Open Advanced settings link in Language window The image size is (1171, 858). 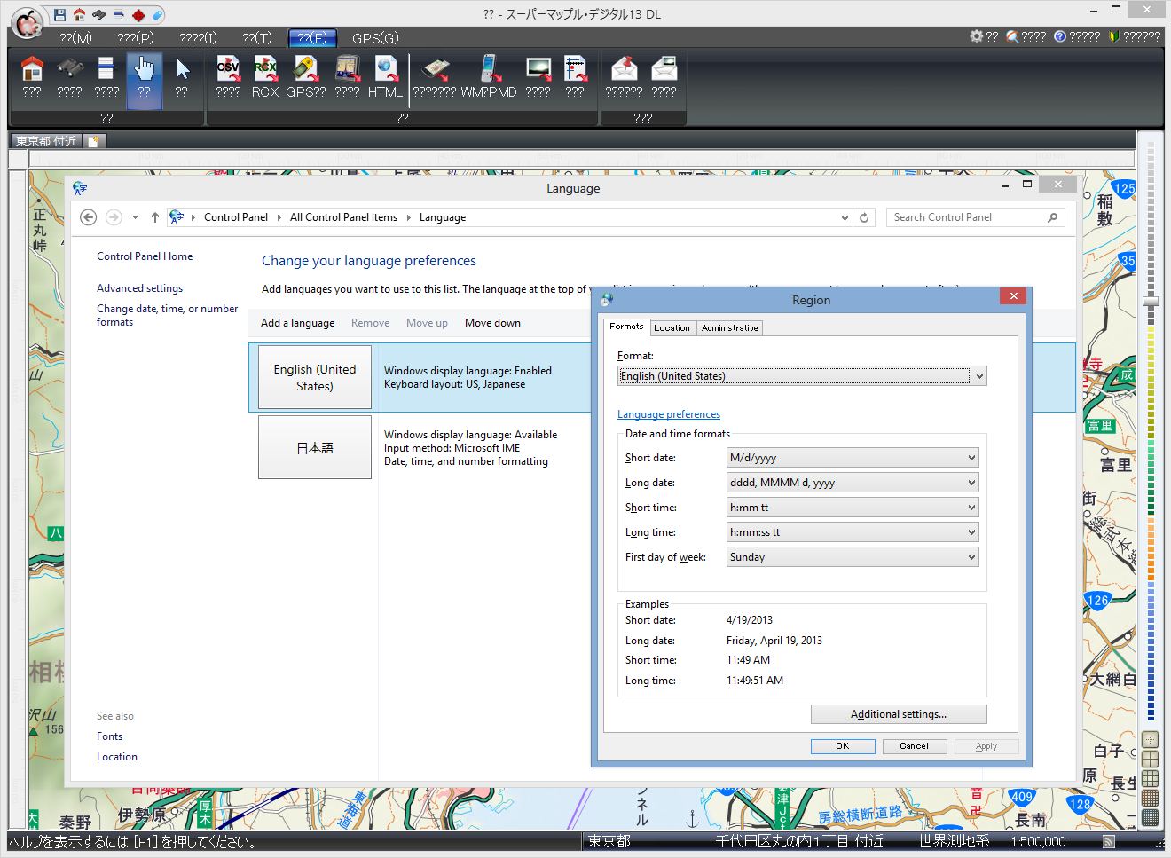click(x=139, y=288)
